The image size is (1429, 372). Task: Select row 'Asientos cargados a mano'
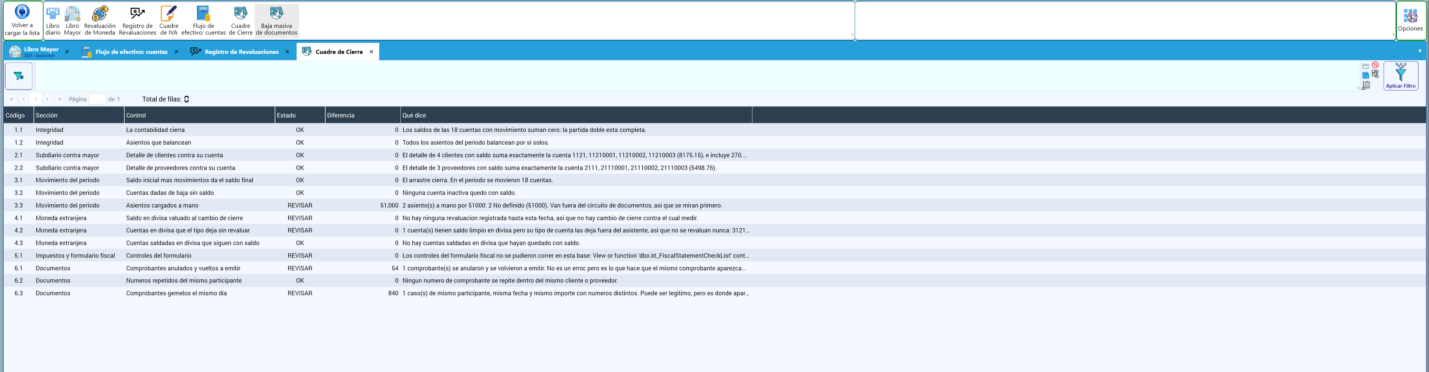click(x=714, y=206)
